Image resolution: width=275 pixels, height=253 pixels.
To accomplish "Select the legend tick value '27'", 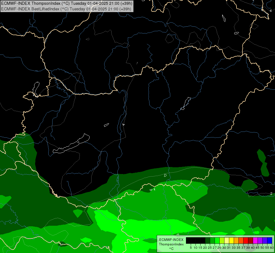I will 215,248.
